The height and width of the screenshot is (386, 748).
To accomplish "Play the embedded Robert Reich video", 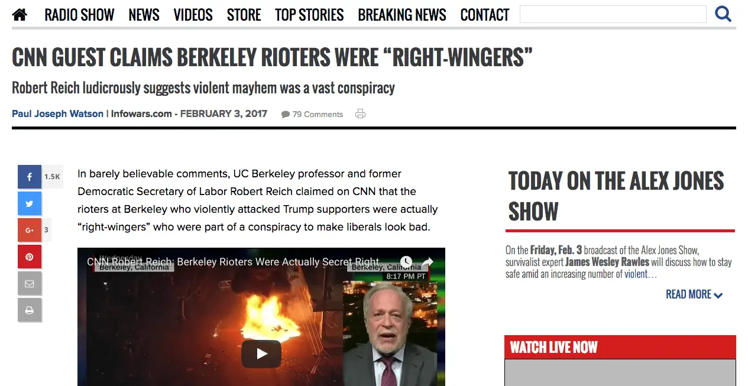I will [x=261, y=353].
